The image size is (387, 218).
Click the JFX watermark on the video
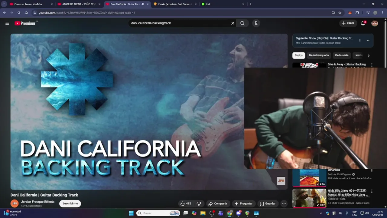click(x=281, y=181)
